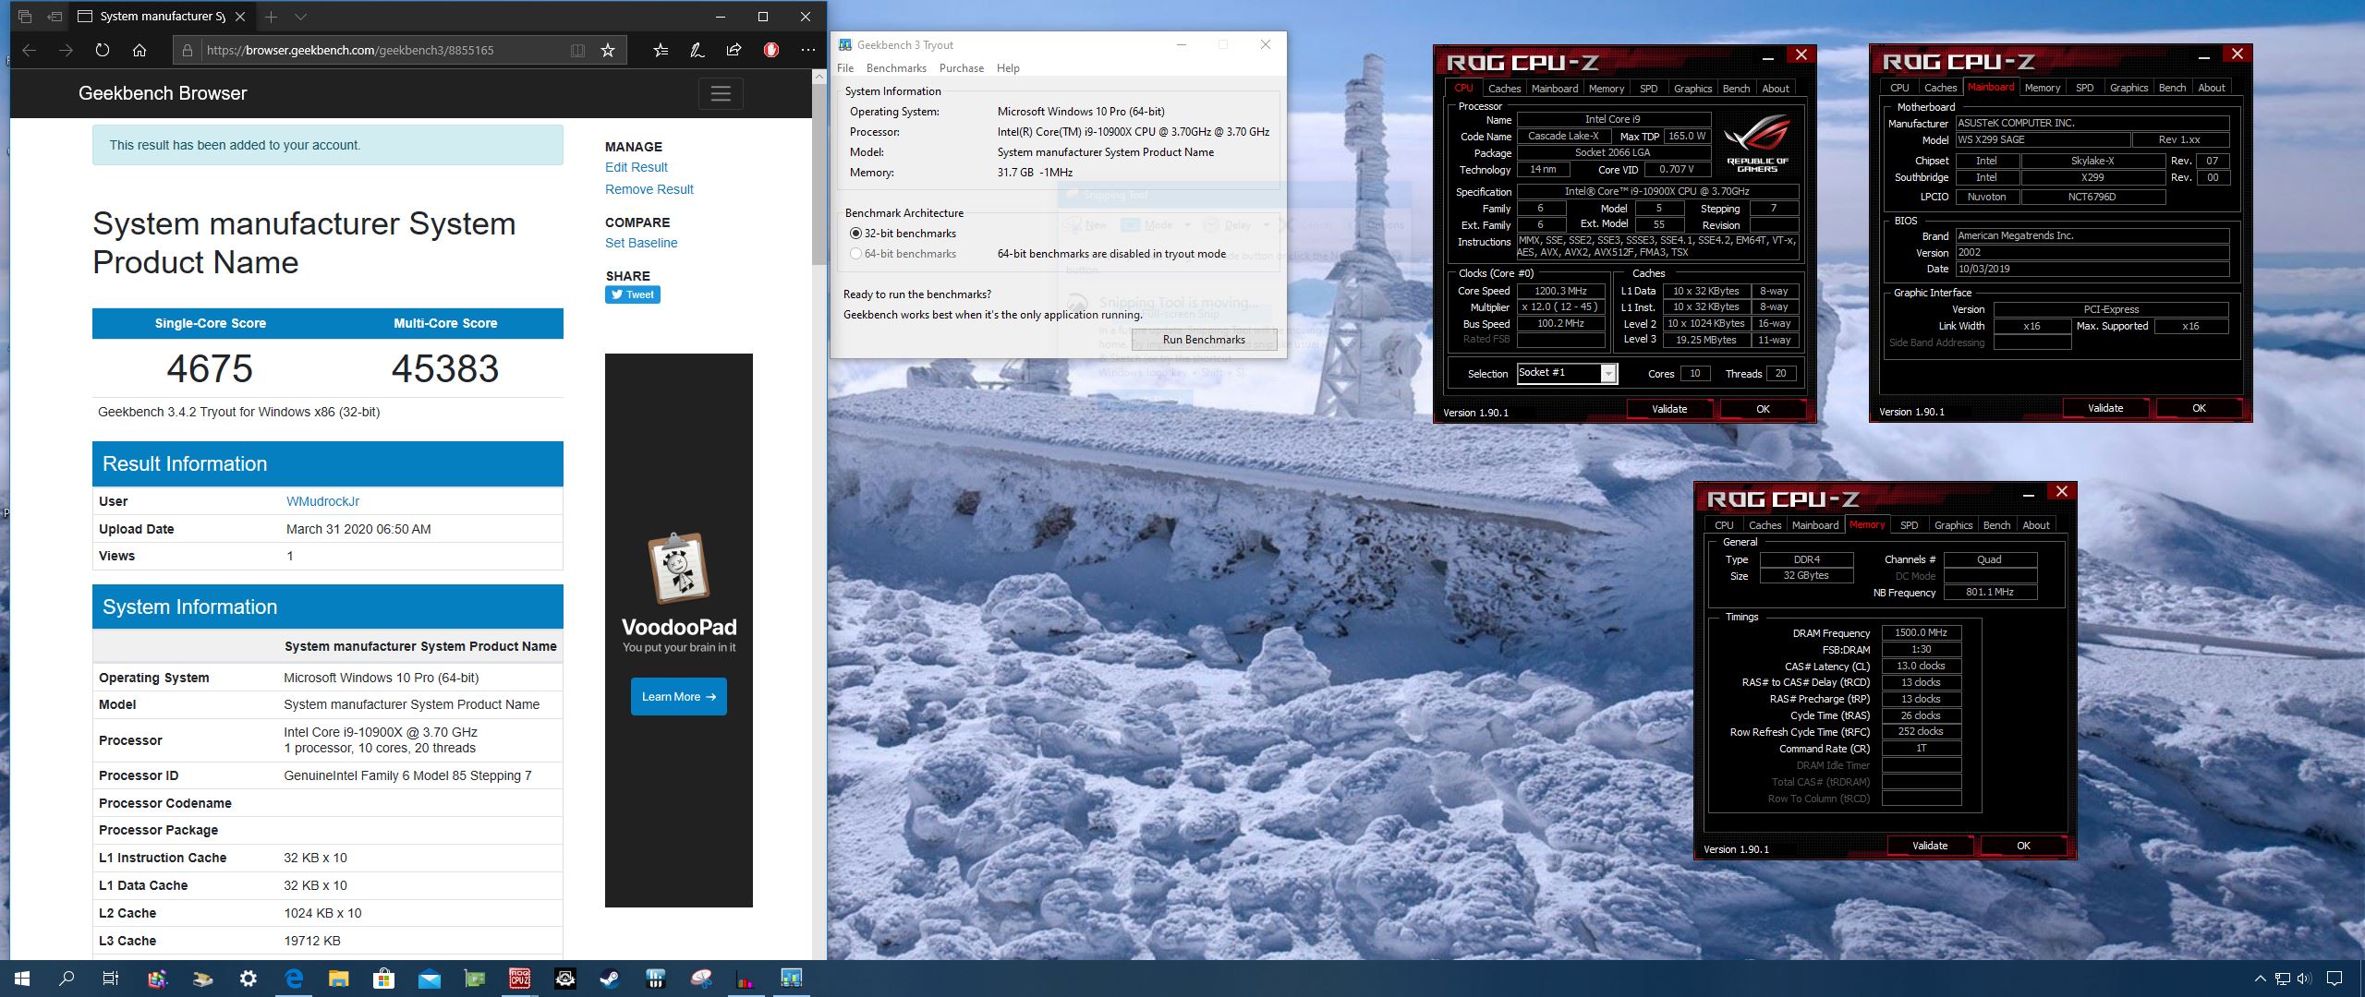2365x997 pixels.
Task: Open About tab in the Memory CPU-Z window
Action: pyautogui.click(x=2036, y=525)
